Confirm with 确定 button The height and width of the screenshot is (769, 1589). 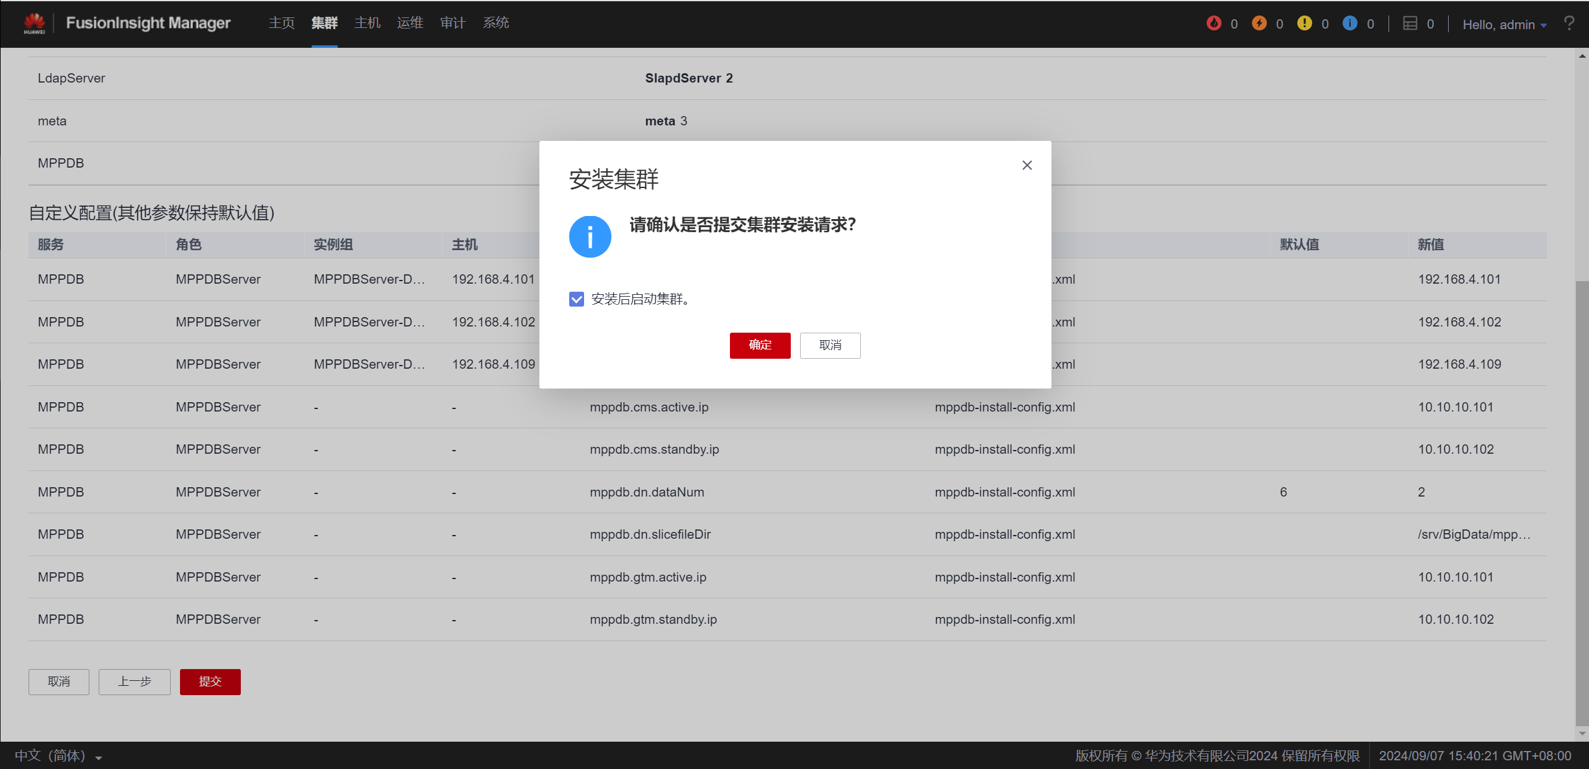(760, 345)
